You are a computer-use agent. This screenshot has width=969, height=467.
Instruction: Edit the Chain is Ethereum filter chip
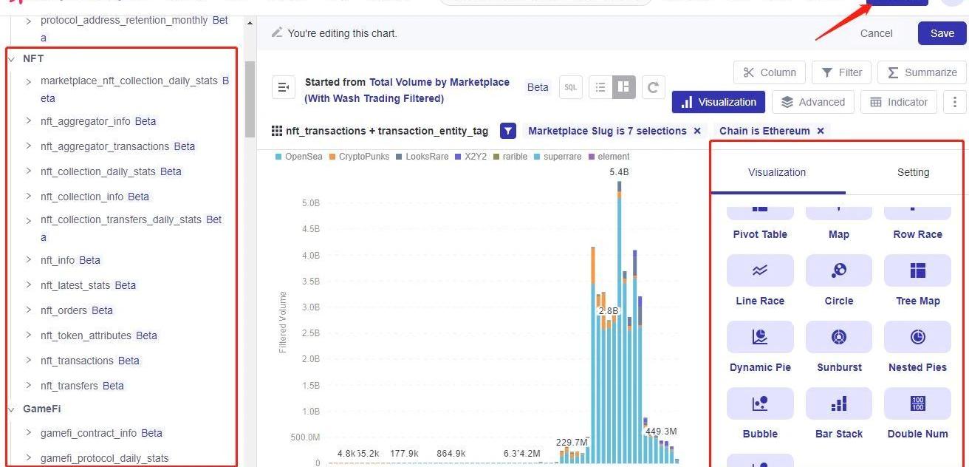(764, 131)
